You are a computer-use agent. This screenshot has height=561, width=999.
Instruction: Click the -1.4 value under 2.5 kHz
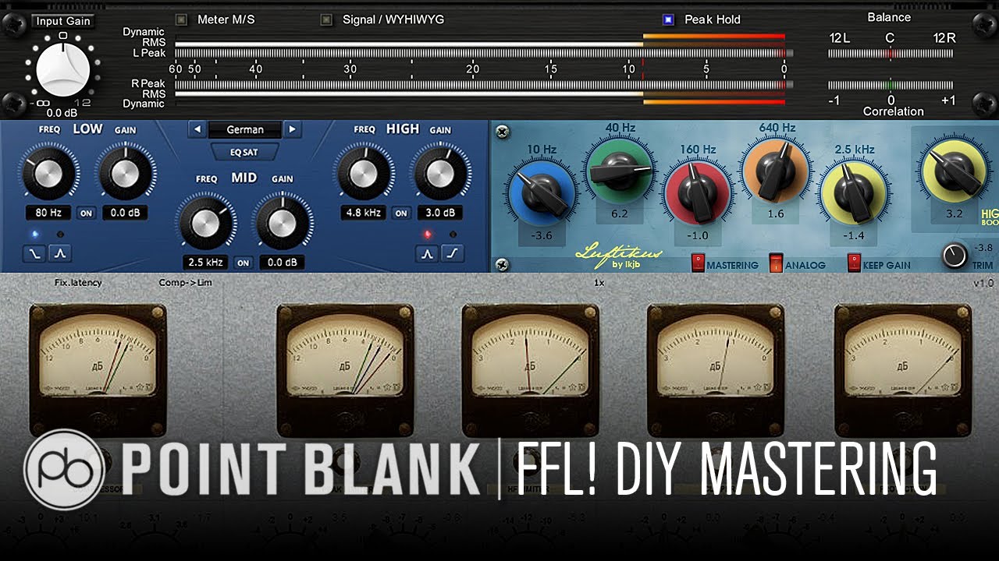(852, 235)
